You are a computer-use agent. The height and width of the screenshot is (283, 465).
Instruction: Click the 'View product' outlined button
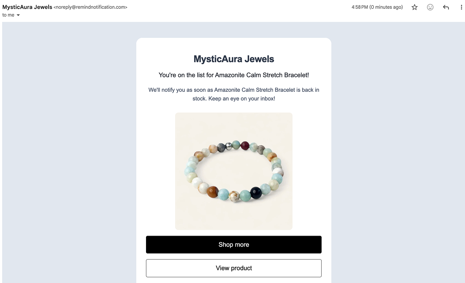234,268
